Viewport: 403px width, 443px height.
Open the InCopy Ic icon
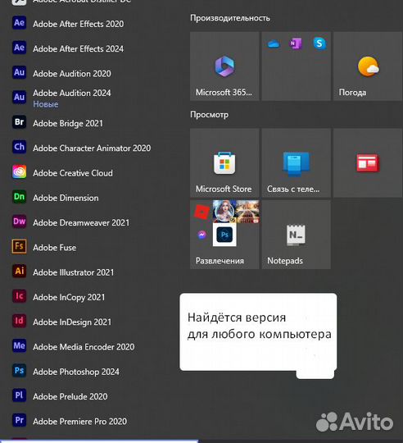[19, 296]
